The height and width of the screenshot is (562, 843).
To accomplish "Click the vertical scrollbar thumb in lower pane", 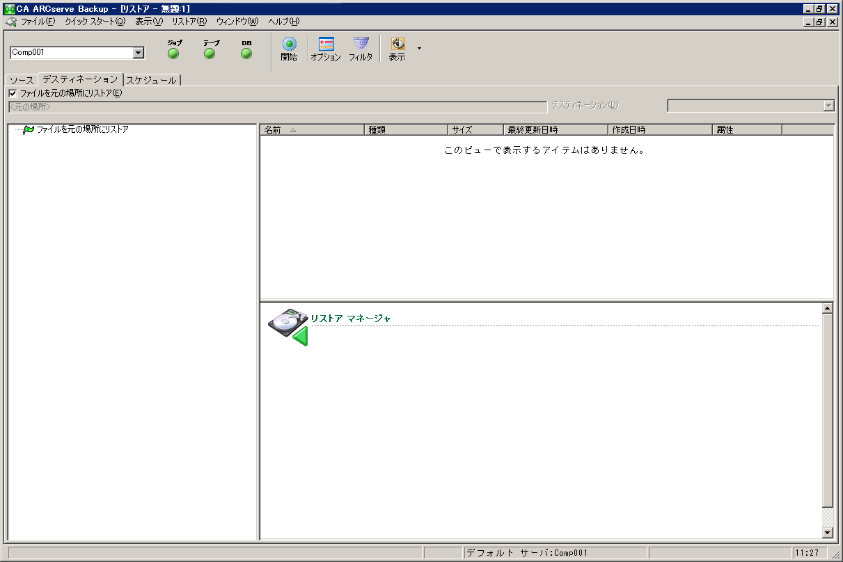I will tap(828, 410).
